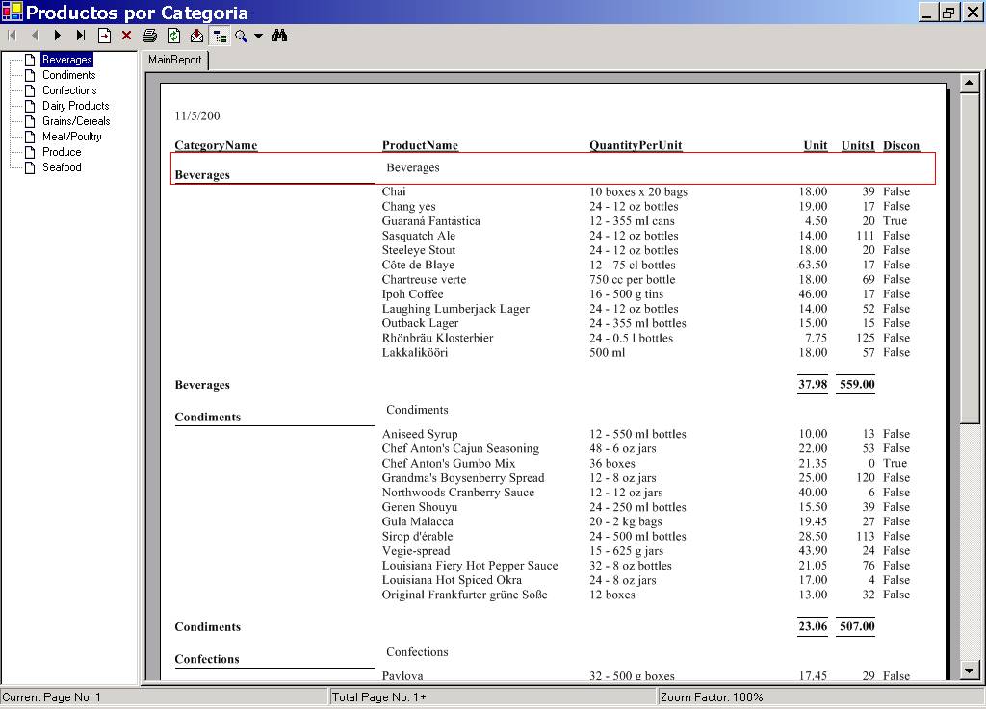
Task: Refresh the report data
Action: coord(173,36)
